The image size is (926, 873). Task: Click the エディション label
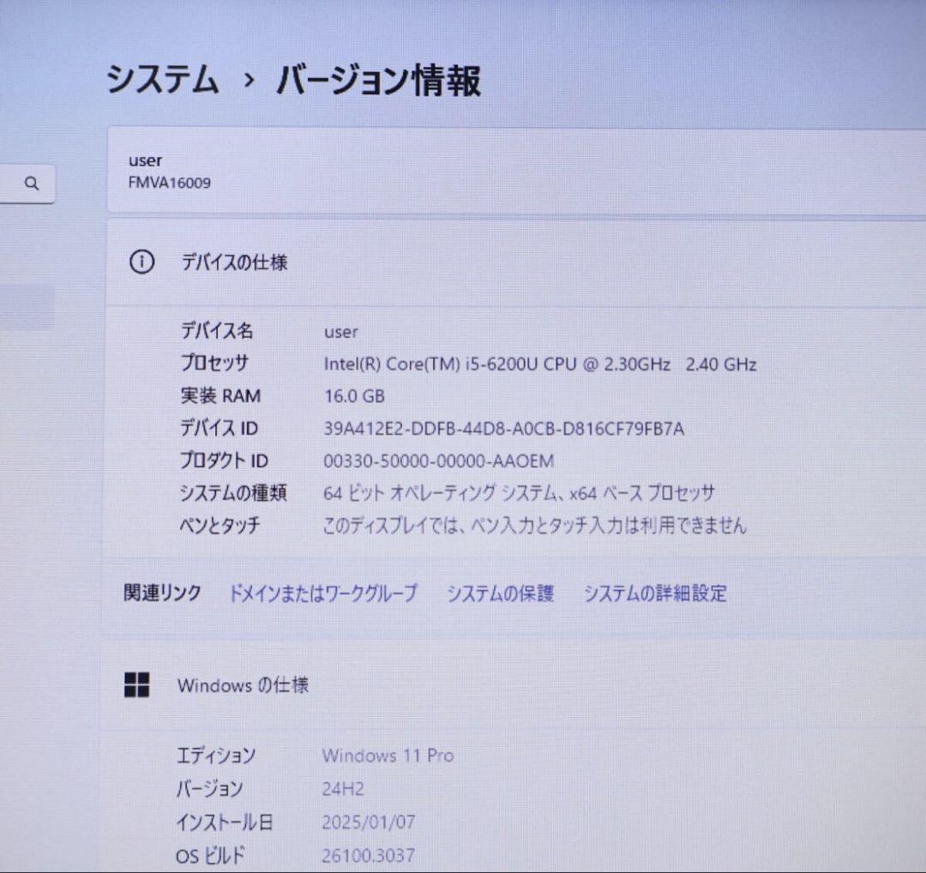pyautogui.click(x=216, y=756)
